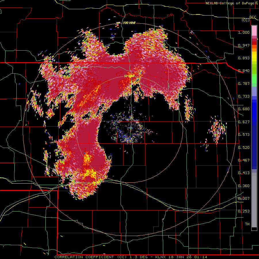Click the 0.573 scale value

(244, 135)
